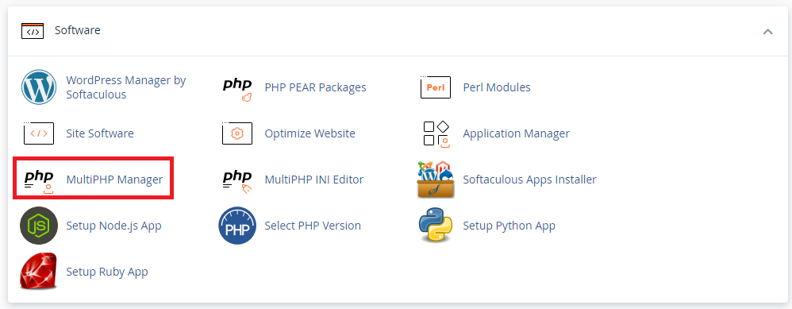Go to Setup Python App link
This screenshot has height=309, width=792.
[509, 226]
